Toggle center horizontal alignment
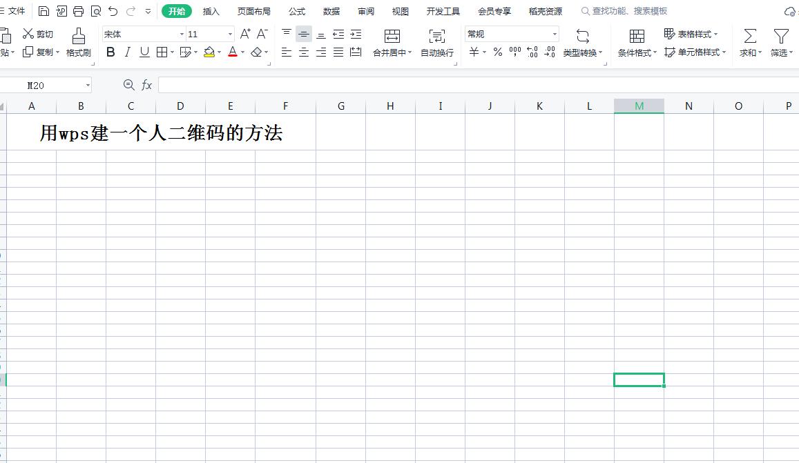This screenshot has height=463, width=799. pos(304,52)
